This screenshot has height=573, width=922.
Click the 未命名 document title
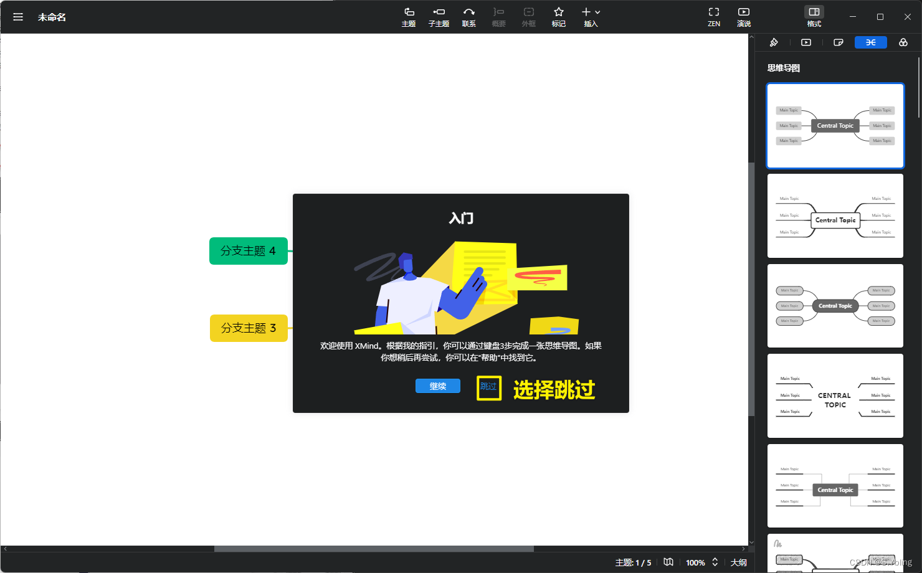coord(52,17)
